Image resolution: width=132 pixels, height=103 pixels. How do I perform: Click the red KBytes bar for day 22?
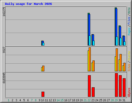point(89,86)
